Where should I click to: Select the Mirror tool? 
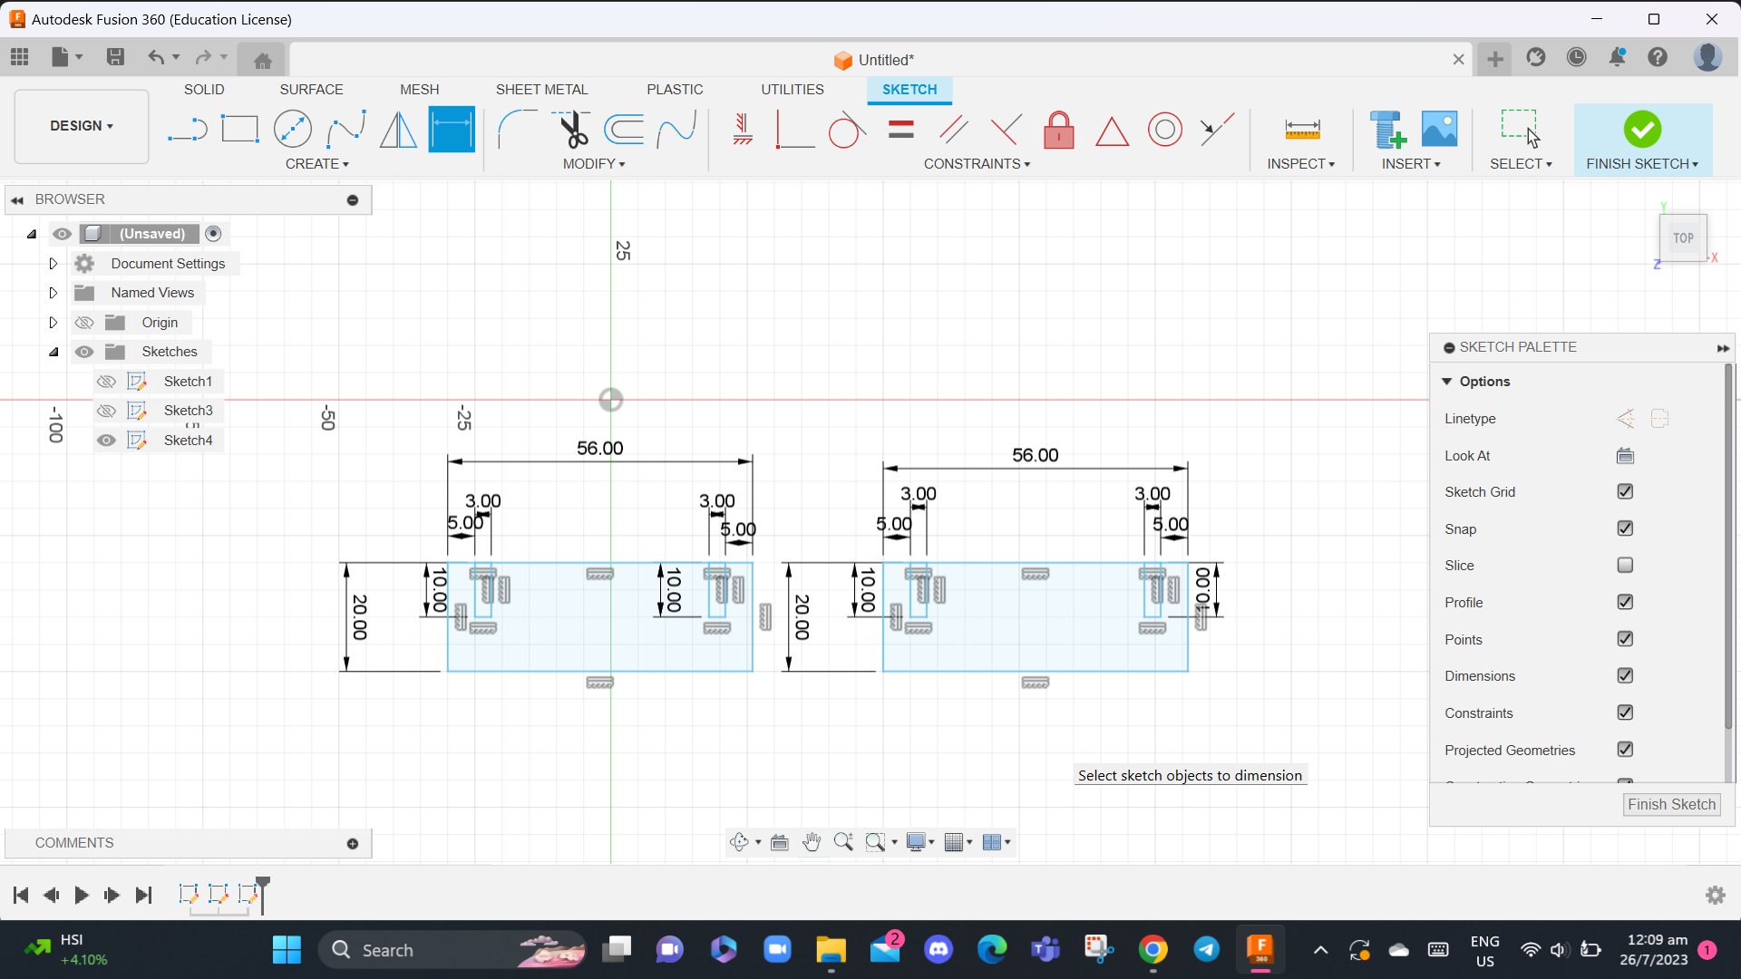click(398, 130)
